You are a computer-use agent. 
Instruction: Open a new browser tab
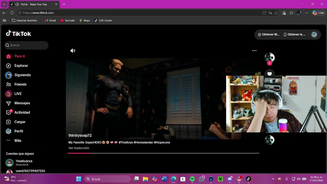coord(64,4)
